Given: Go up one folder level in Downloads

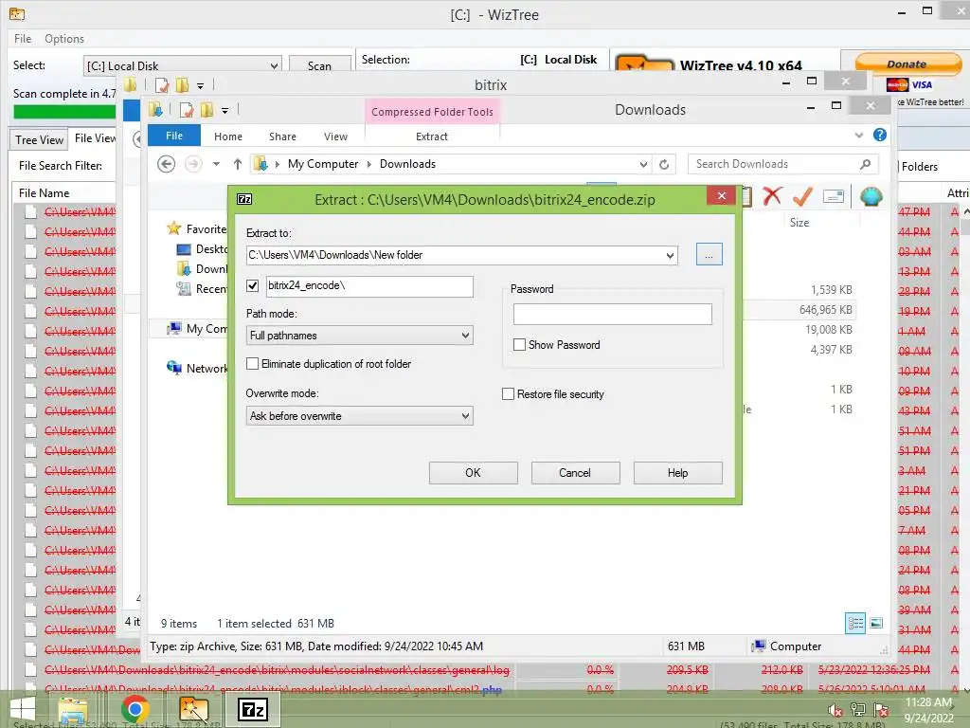Looking at the screenshot, I should pyautogui.click(x=238, y=164).
